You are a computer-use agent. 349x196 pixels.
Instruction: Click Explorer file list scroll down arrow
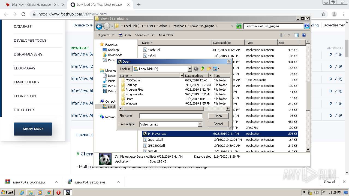(x=308, y=150)
